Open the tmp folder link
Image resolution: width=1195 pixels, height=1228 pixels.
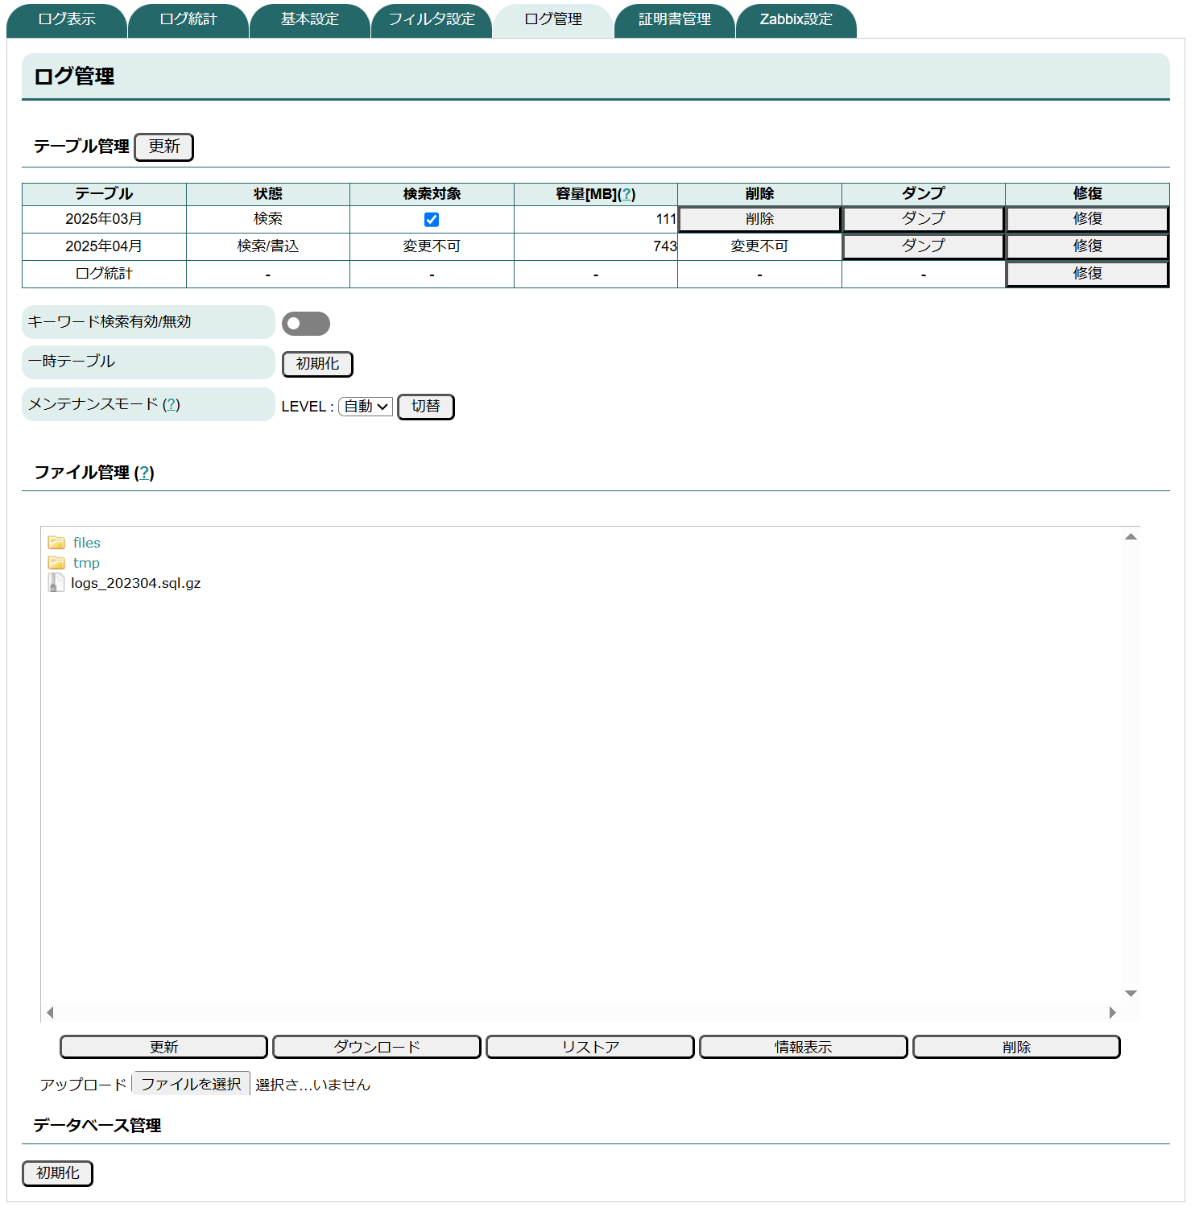point(87,563)
